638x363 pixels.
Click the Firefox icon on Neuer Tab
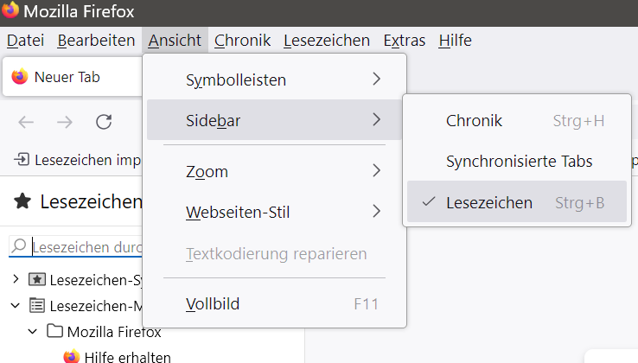[x=20, y=77]
